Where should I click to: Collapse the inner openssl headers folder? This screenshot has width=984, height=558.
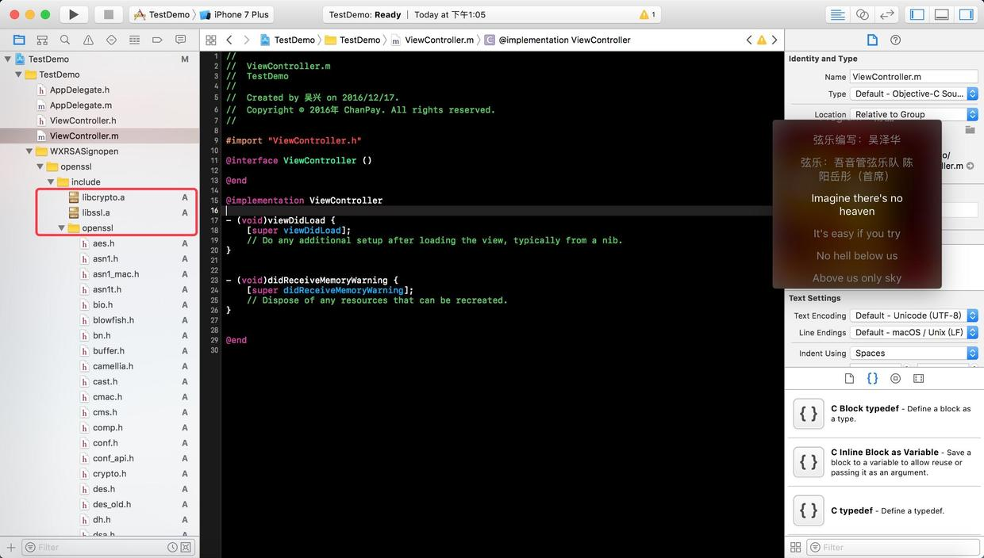[62, 228]
